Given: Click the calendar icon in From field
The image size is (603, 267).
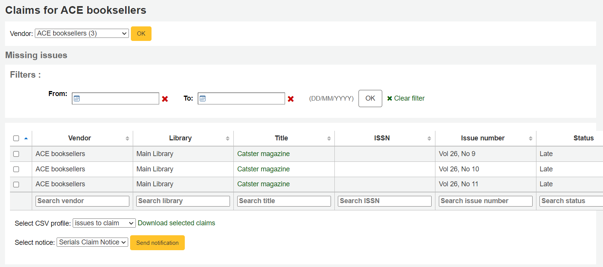Looking at the screenshot, I should (77, 99).
